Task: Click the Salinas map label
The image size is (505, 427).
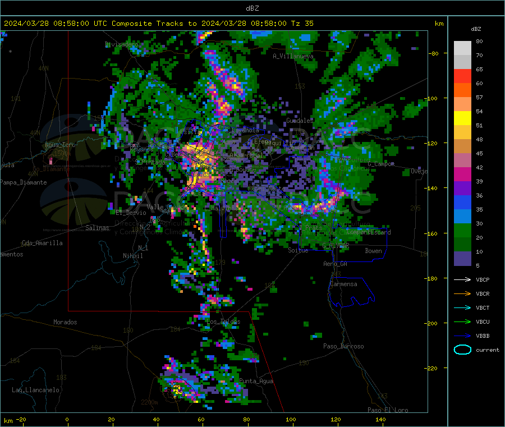Action: point(97,228)
